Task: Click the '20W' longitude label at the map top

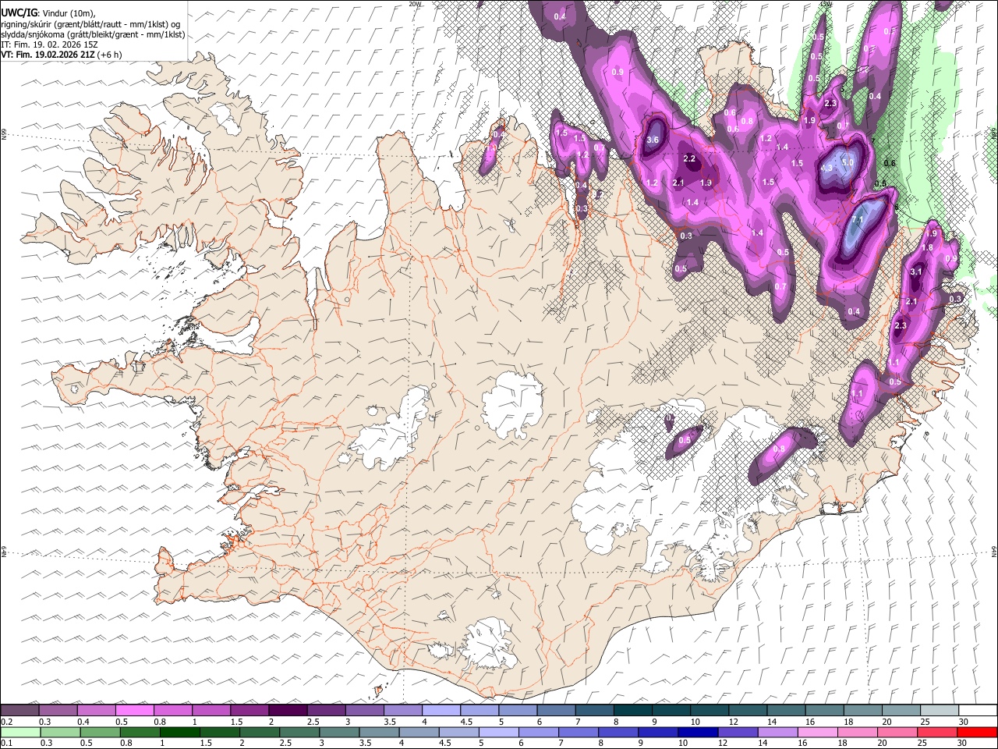Action: [x=415, y=4]
